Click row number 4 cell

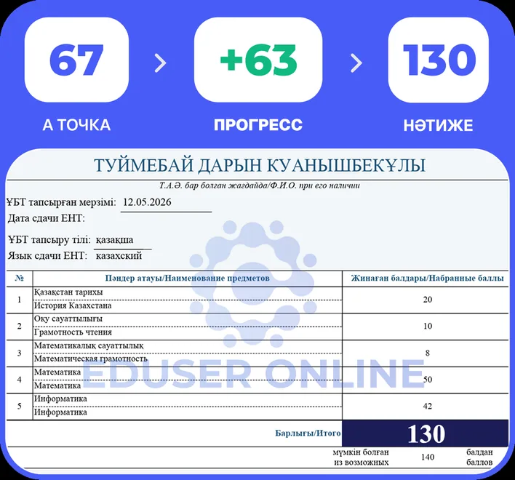[x=20, y=380]
